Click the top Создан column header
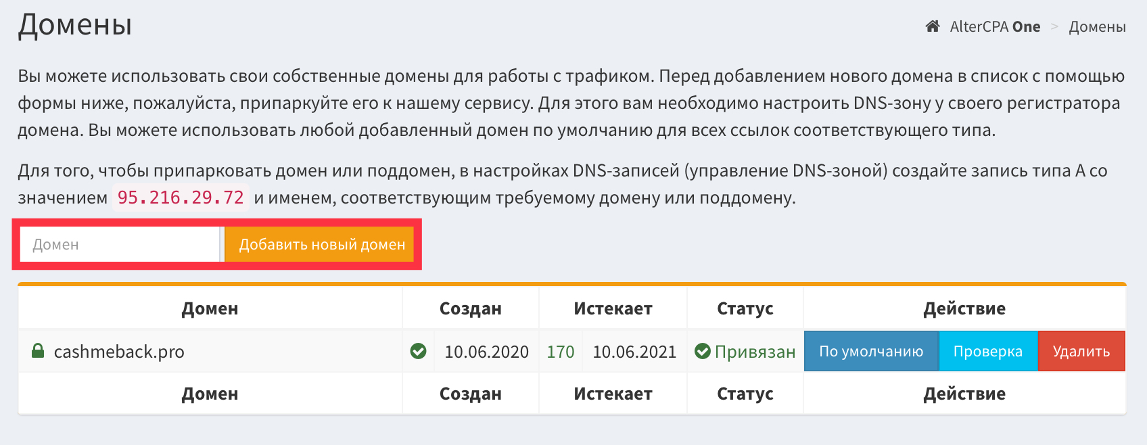 pos(471,308)
